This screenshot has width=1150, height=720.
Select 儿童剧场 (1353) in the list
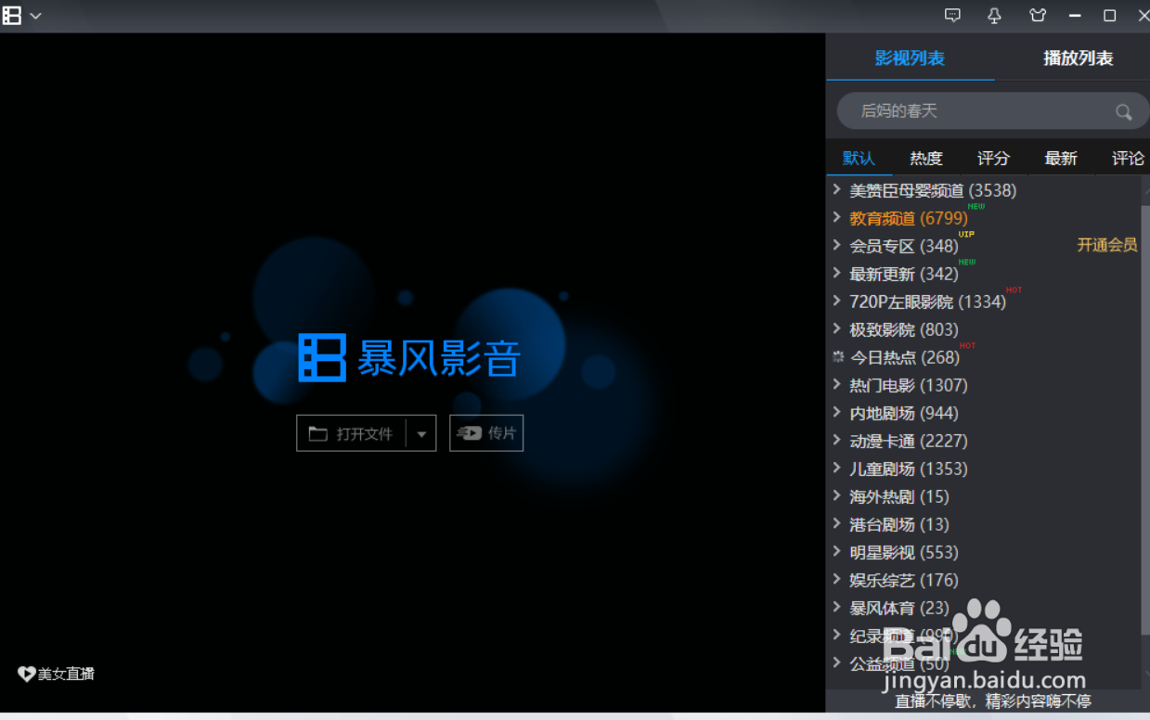click(909, 469)
